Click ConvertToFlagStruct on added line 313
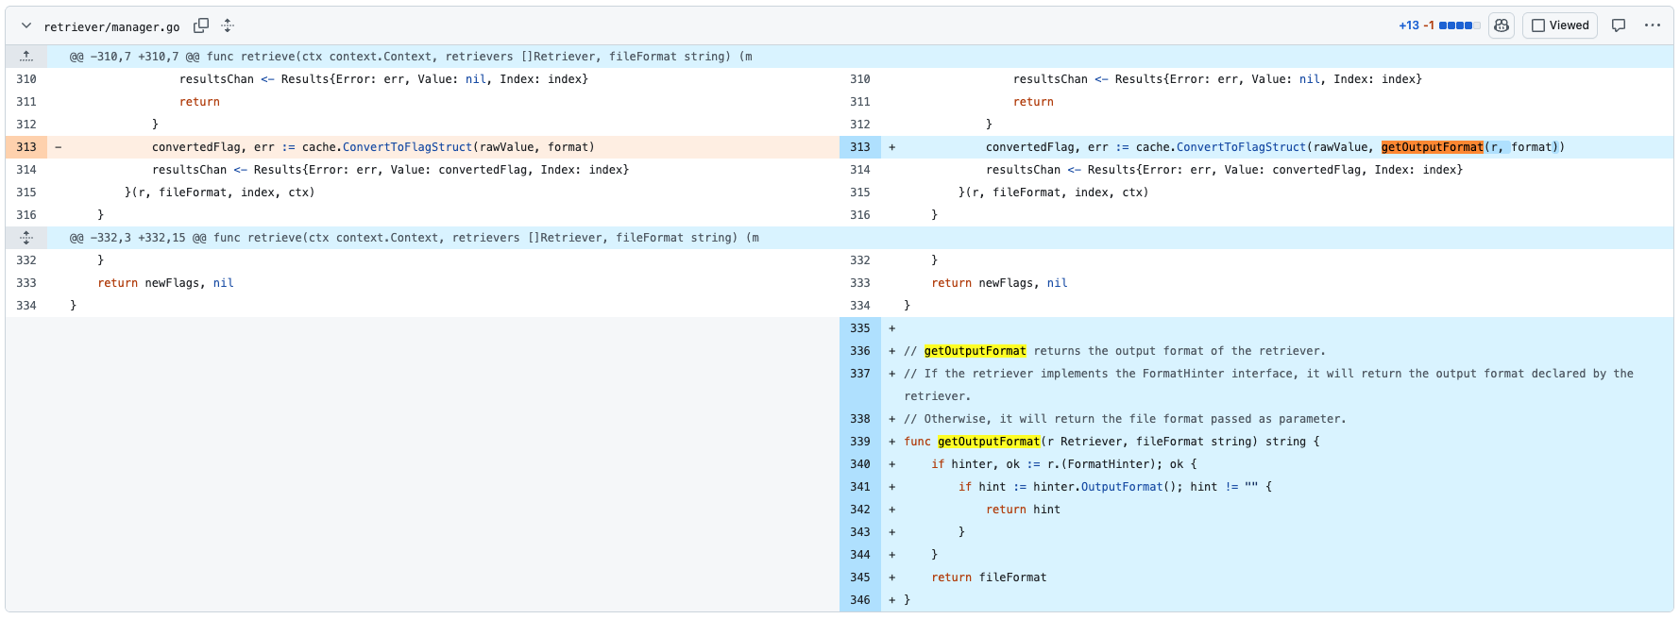This screenshot has width=1680, height=619. (x=1241, y=147)
